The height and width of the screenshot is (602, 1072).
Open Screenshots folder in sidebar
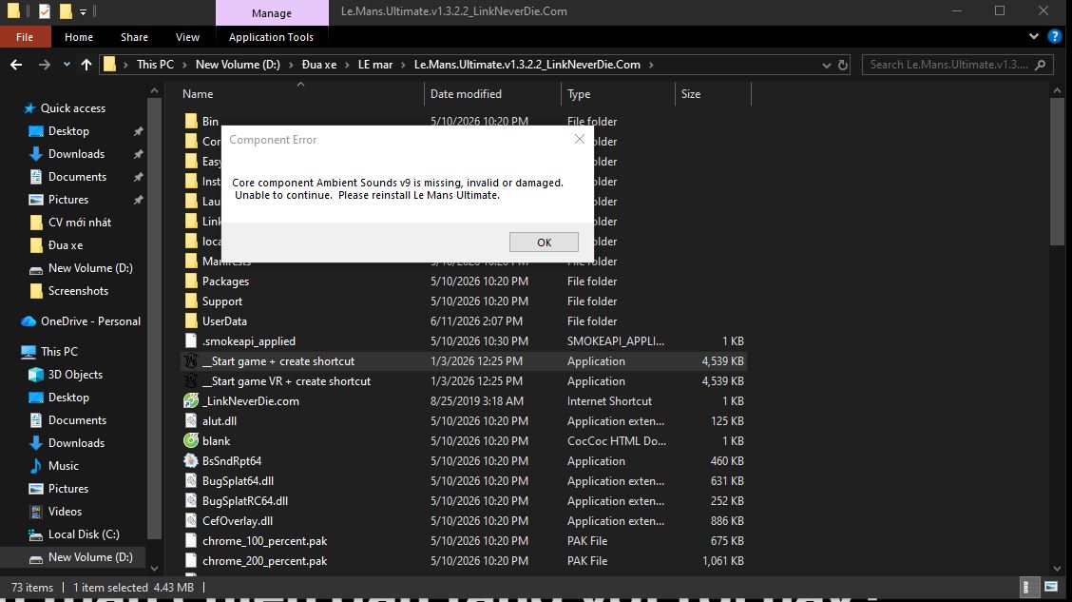[x=78, y=291]
